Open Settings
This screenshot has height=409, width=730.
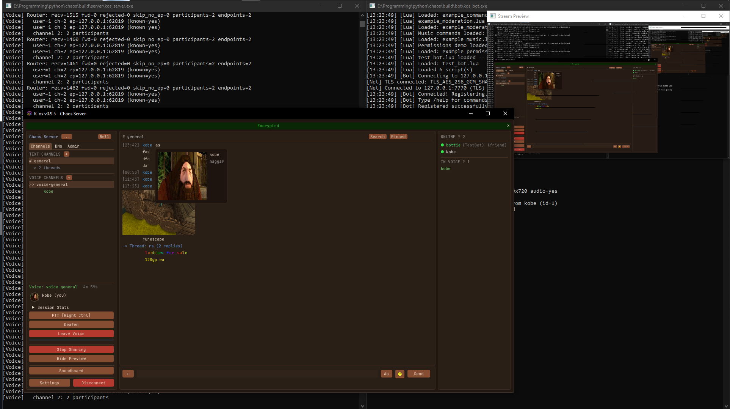coord(50,383)
